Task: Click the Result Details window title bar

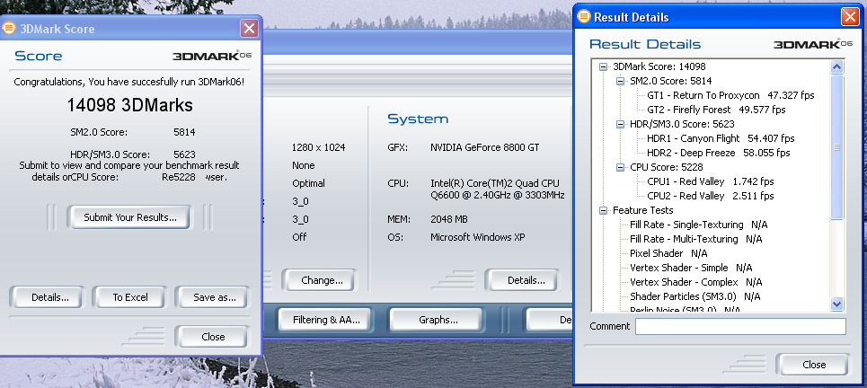Action: pos(716,16)
